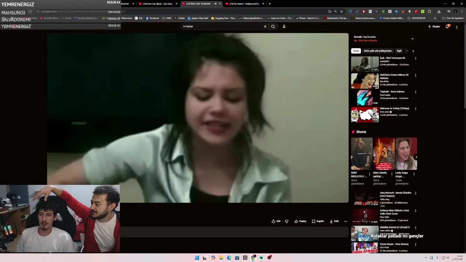Open the Twitter bookmark
Viewport: 466px width, 262px height.
[179, 18]
